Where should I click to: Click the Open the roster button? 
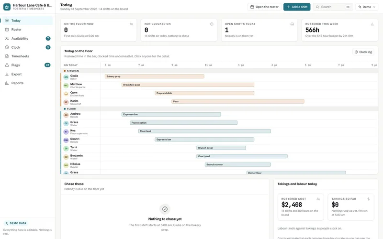pyautogui.click(x=264, y=7)
